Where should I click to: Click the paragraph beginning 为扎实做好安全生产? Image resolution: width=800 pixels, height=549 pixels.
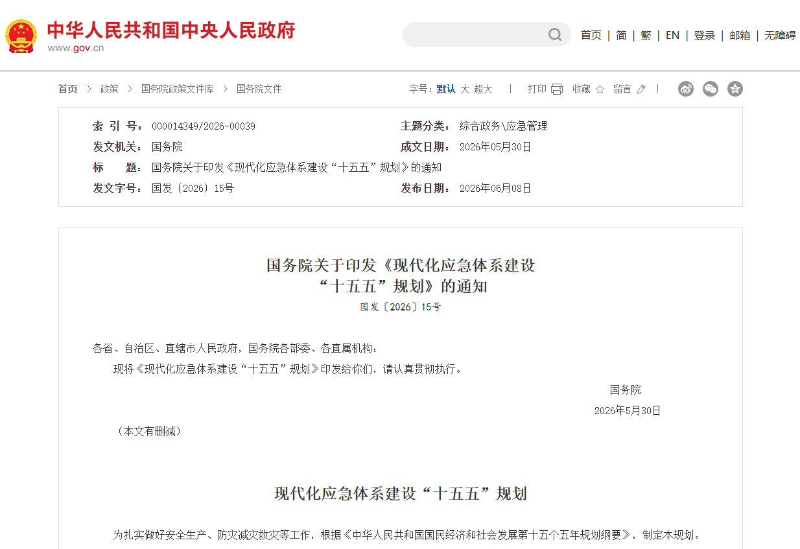[x=407, y=535]
